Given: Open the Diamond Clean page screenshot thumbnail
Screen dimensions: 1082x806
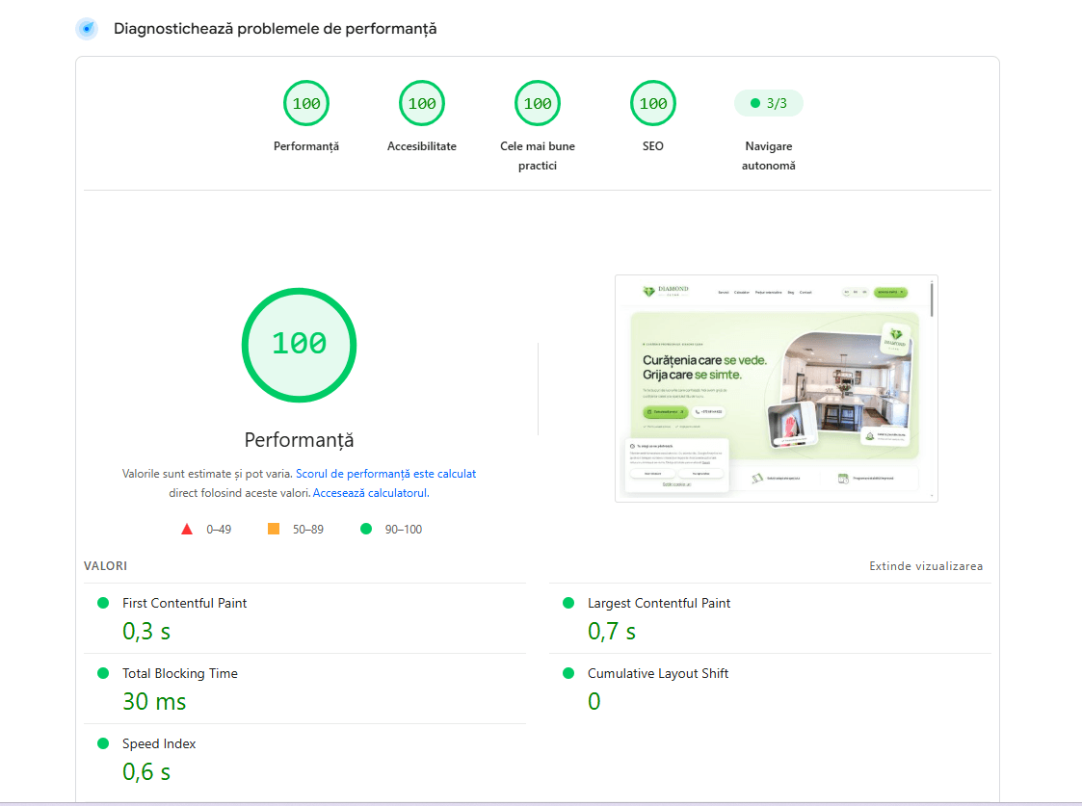Looking at the screenshot, I should 777,389.
